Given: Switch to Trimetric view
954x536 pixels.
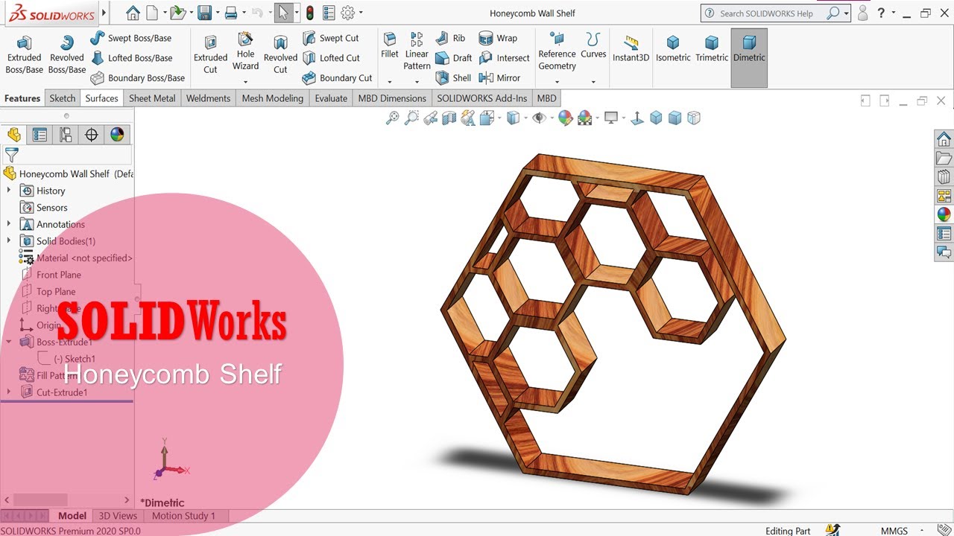Looking at the screenshot, I should [712, 49].
